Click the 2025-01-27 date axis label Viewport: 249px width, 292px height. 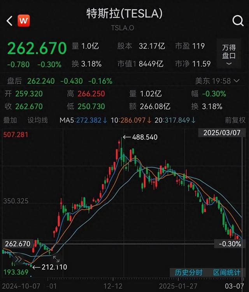178,286
